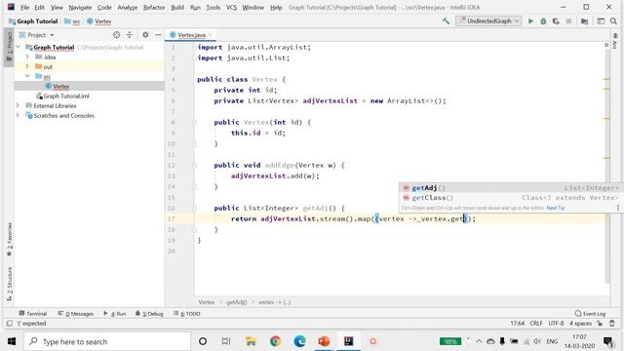Fold the getAdj method at line 16

point(195,208)
